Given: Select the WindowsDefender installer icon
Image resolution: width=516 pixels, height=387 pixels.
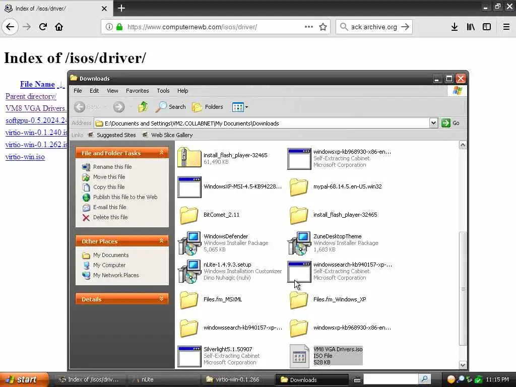Looking at the screenshot, I should click(x=189, y=243).
